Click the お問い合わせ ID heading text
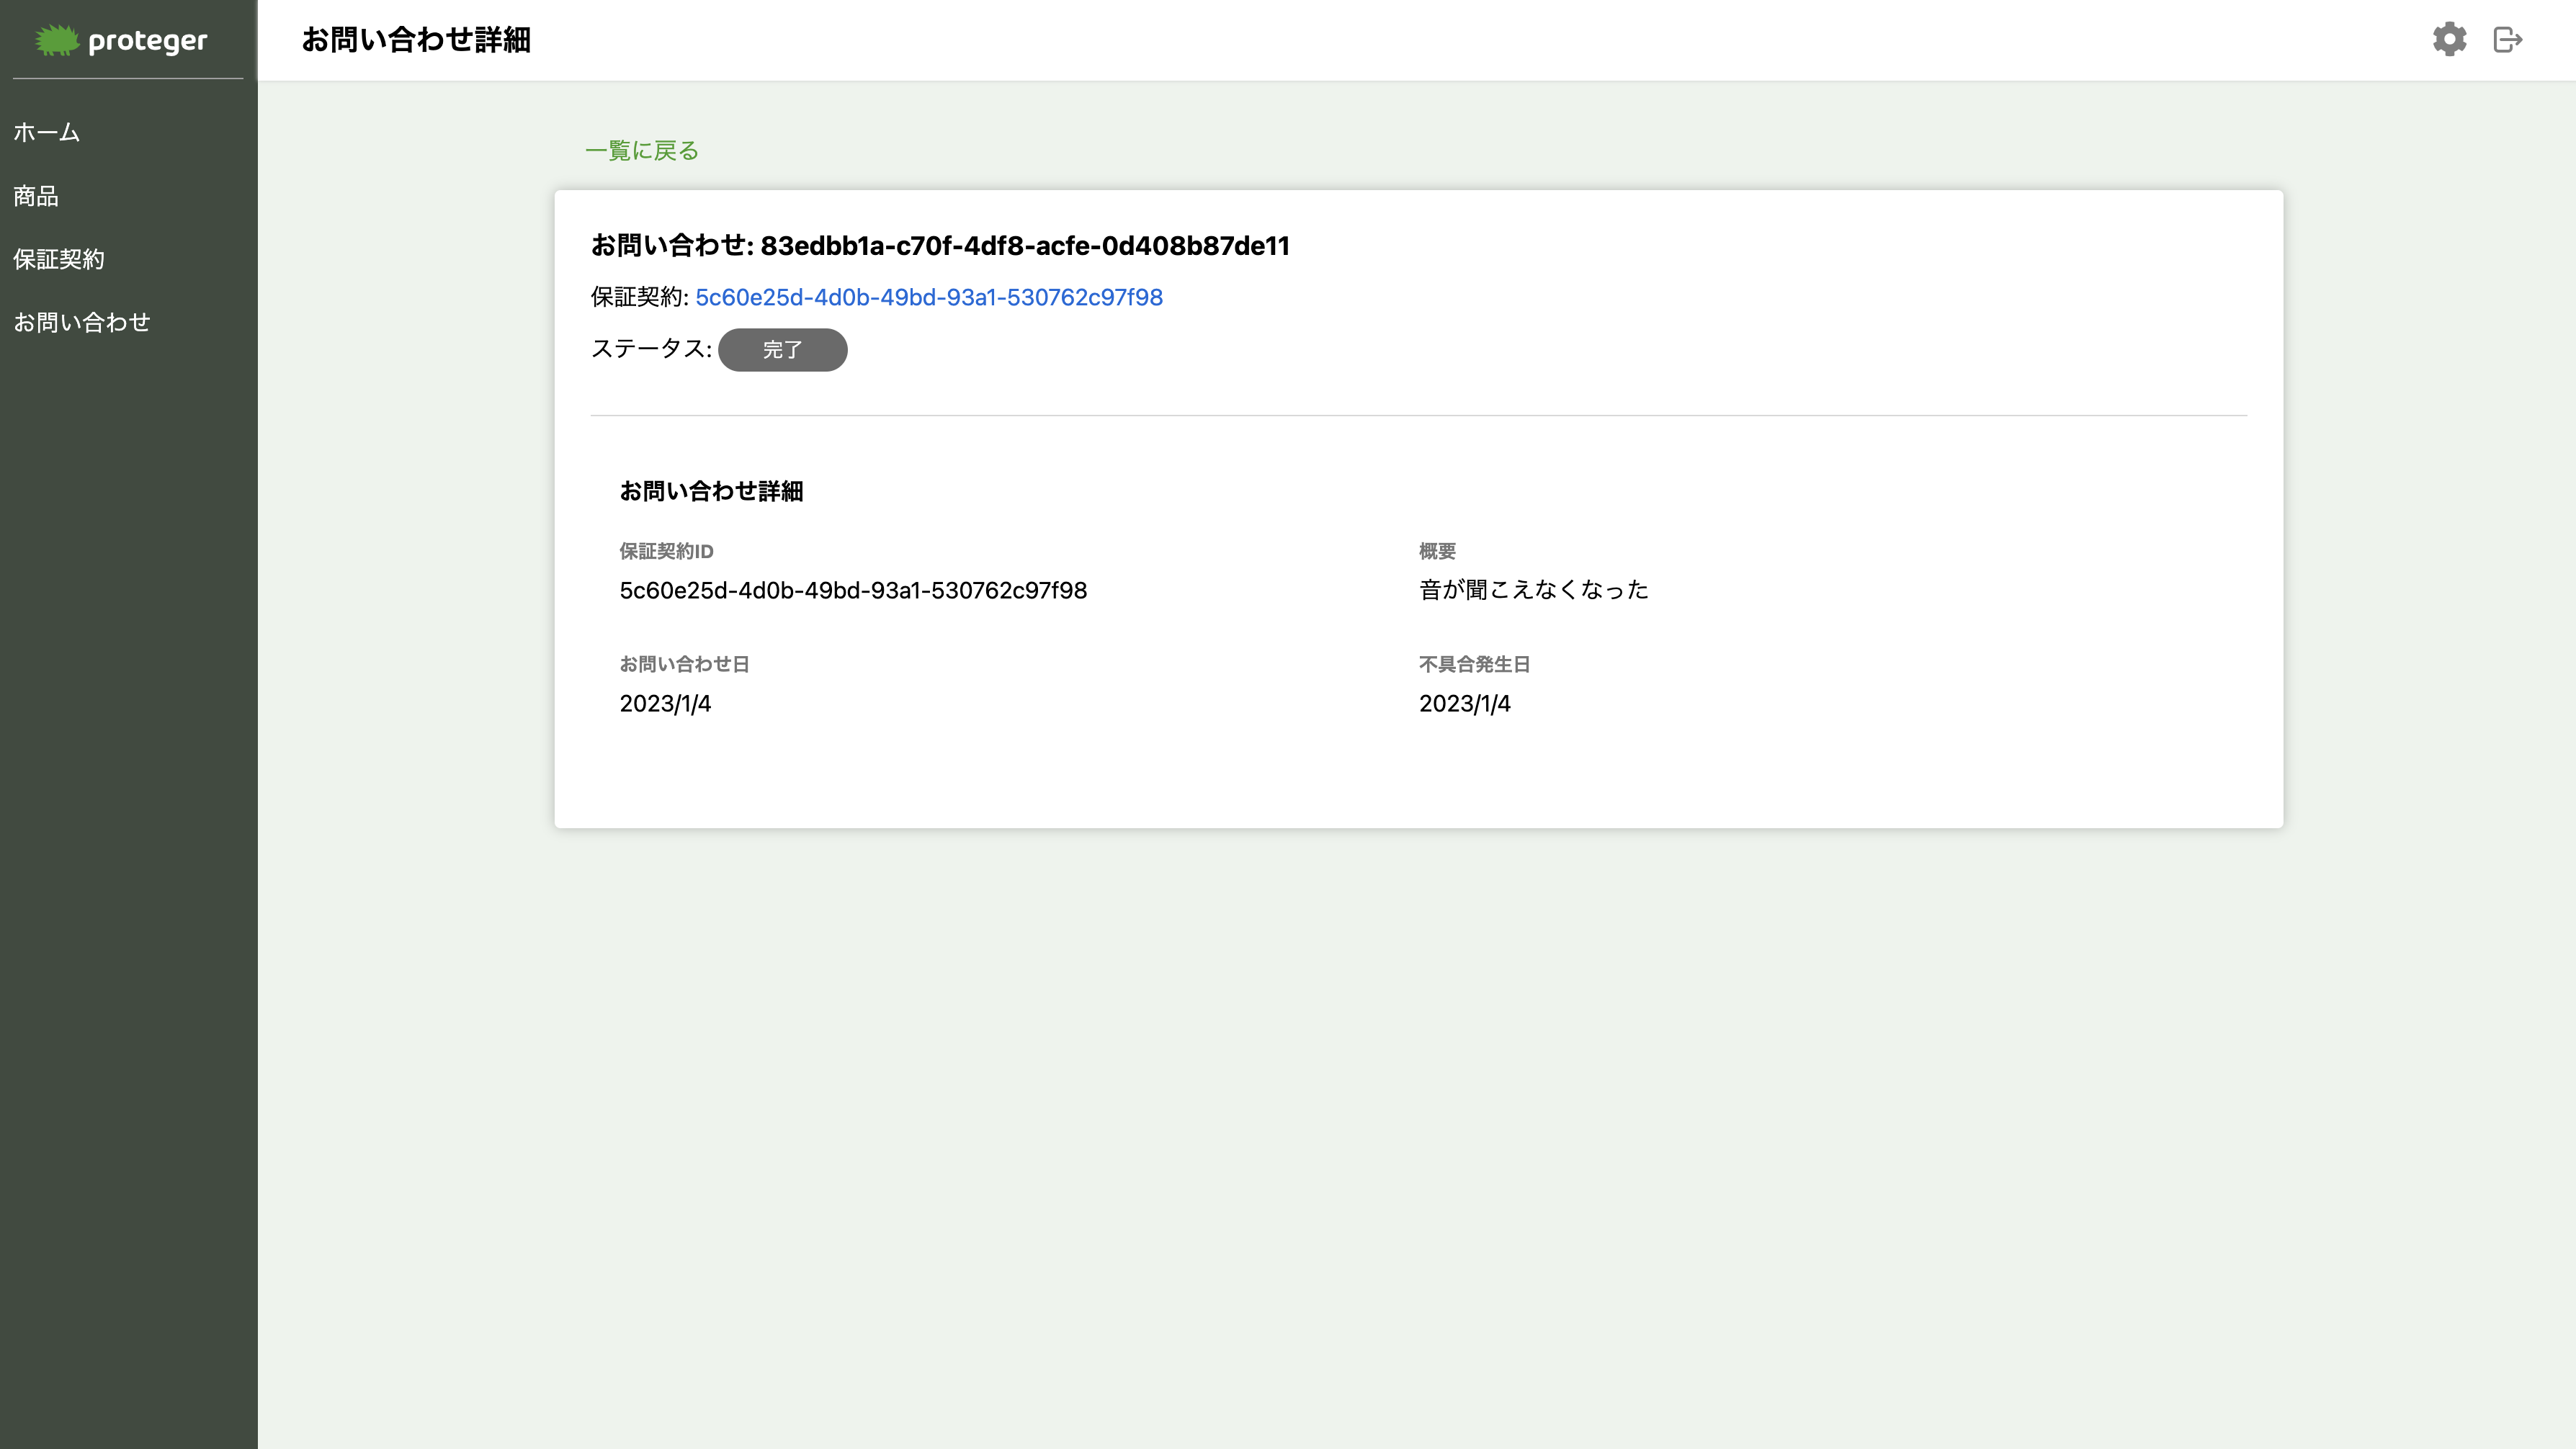Screen dimensions: 2576x1449 coord(939,245)
